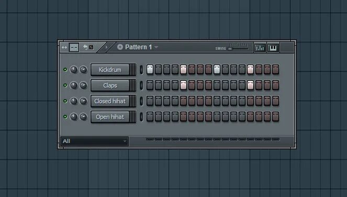Click the Kickdrum button's ridged right edge

pos(133,70)
